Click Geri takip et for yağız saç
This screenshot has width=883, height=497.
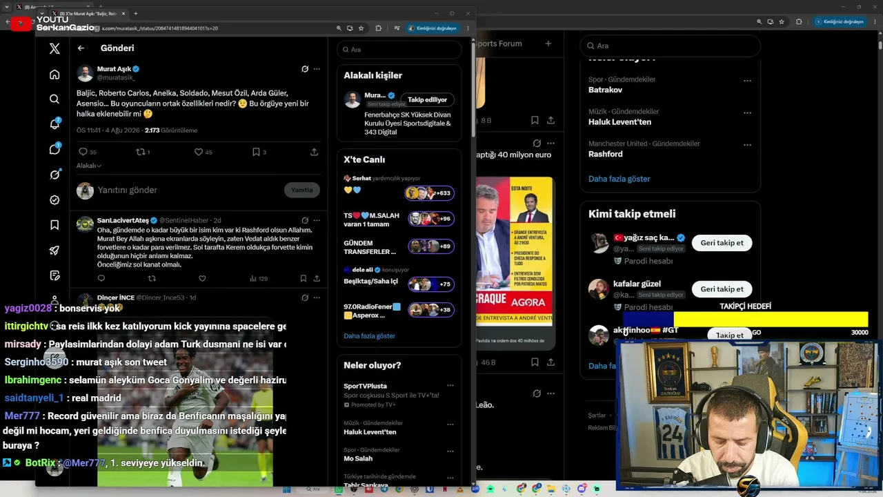[x=722, y=243]
